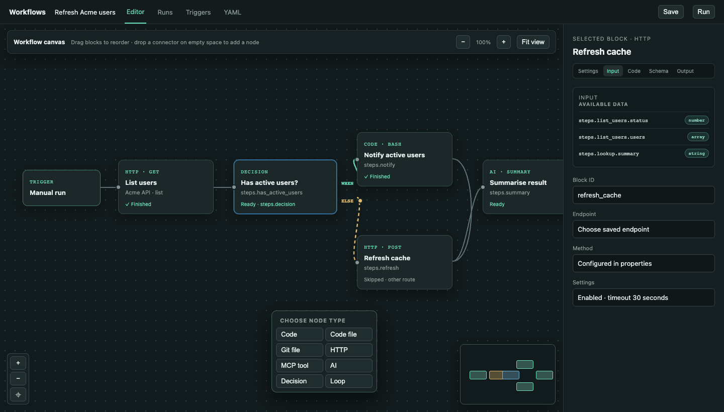Click the 100% zoom level readout
This screenshot has height=412, width=724.
click(x=483, y=42)
